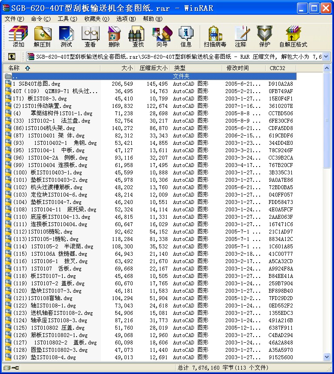This screenshot has height=374, width=334.
Task: Open the 查找 (Find) binoculars tool
Action: tap(138, 37)
